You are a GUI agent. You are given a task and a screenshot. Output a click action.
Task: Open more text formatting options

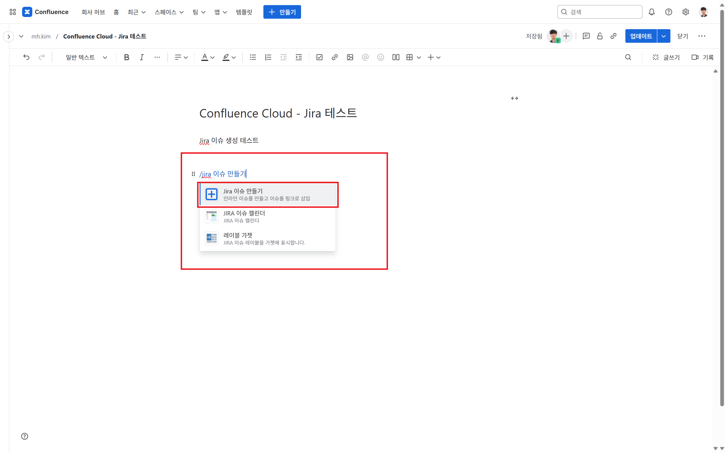tap(157, 57)
